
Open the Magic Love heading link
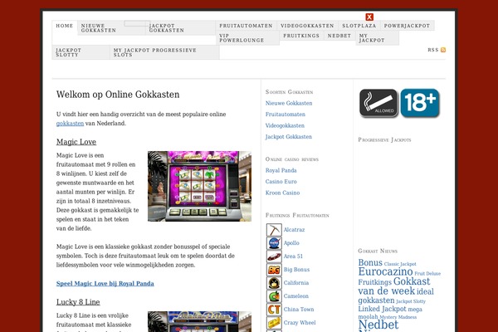pos(76,142)
